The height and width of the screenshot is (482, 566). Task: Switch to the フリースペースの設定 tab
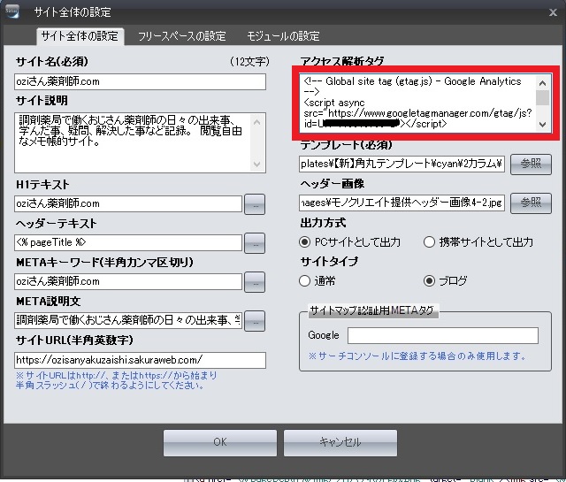181,36
